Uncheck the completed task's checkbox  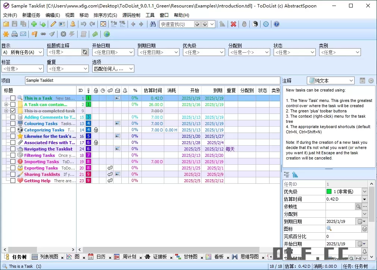13,111
